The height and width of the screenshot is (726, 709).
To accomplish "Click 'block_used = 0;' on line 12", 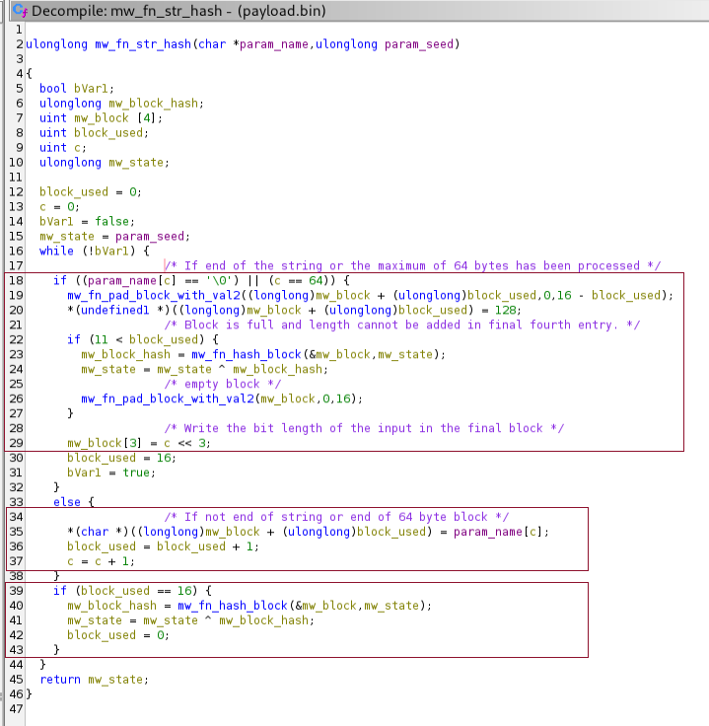I will click(x=91, y=192).
